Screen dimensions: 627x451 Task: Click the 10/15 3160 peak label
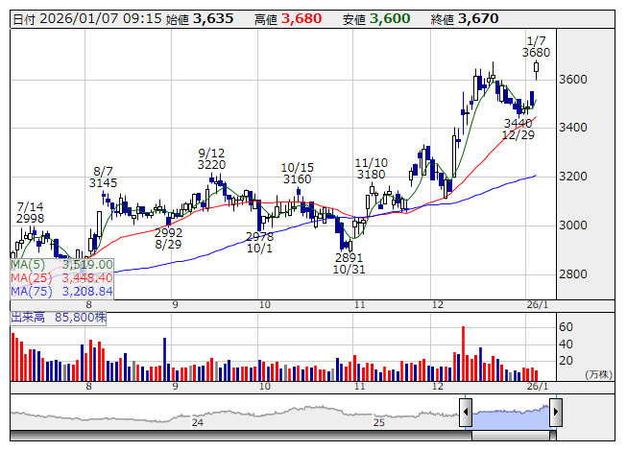coord(297,174)
